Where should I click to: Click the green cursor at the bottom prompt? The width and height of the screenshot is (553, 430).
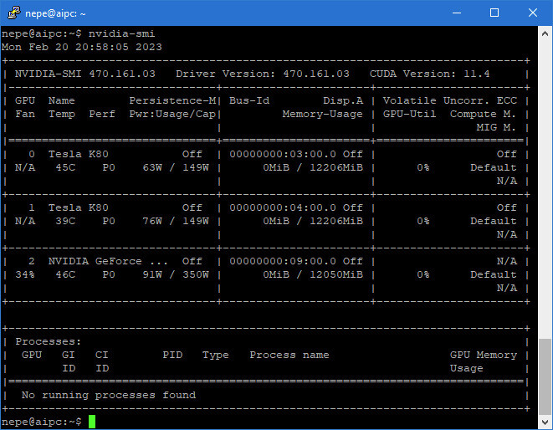[x=92, y=422]
